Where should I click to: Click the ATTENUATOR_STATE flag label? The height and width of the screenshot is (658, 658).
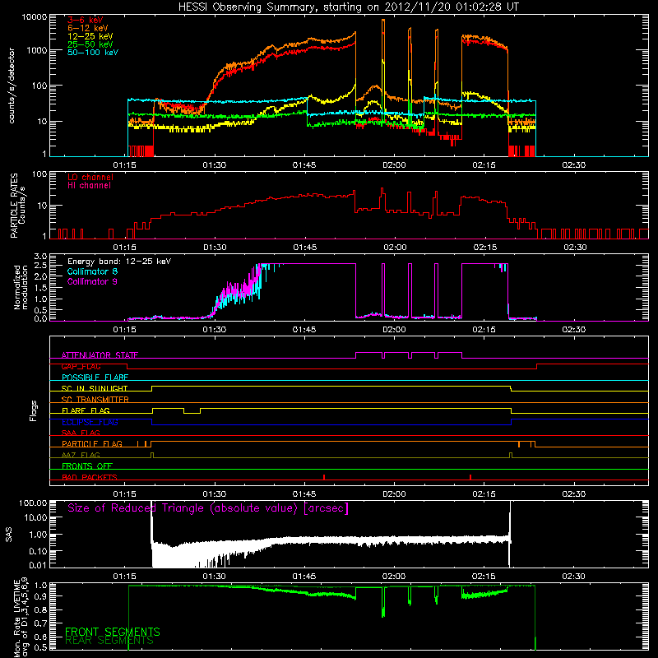point(100,355)
